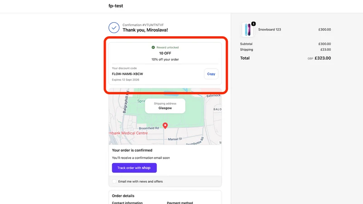Click the Total £323.00 amount
Viewport: 363px width, 204px height.
323,58
